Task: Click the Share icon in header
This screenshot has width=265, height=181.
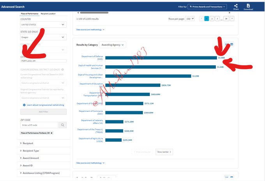Action: tap(236, 6)
